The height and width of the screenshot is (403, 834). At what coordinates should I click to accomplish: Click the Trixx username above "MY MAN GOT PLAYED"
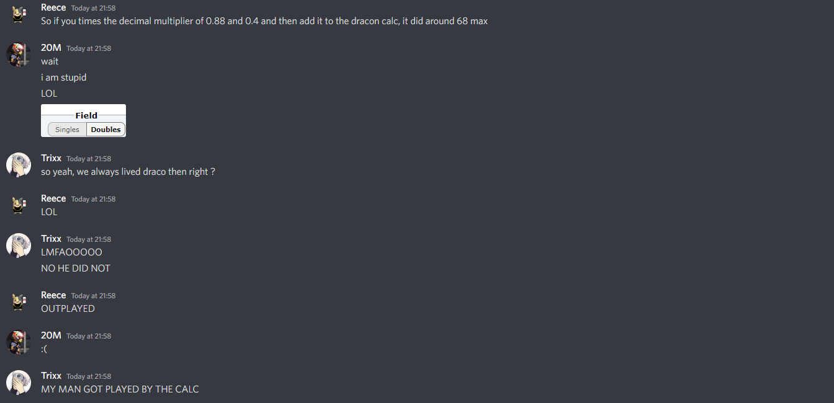(51, 376)
